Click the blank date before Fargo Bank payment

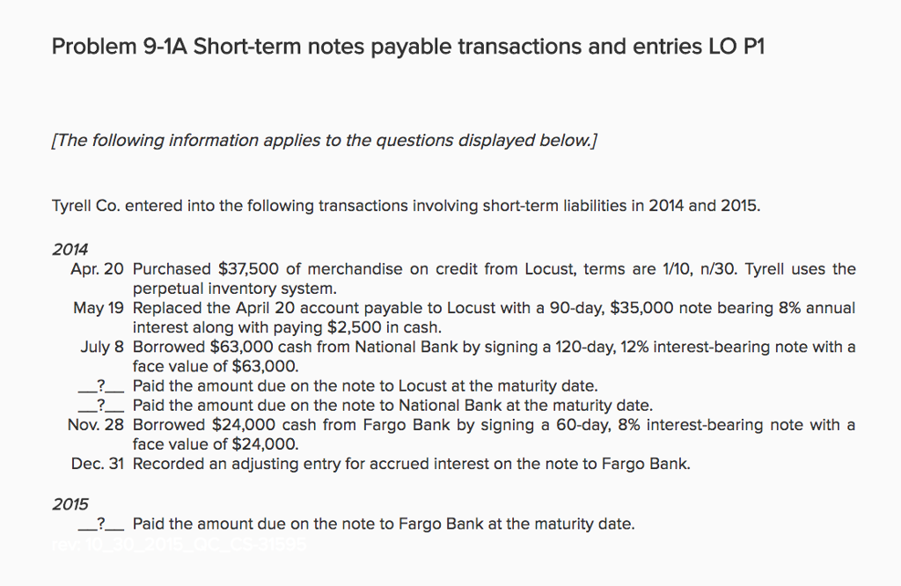coord(102,524)
